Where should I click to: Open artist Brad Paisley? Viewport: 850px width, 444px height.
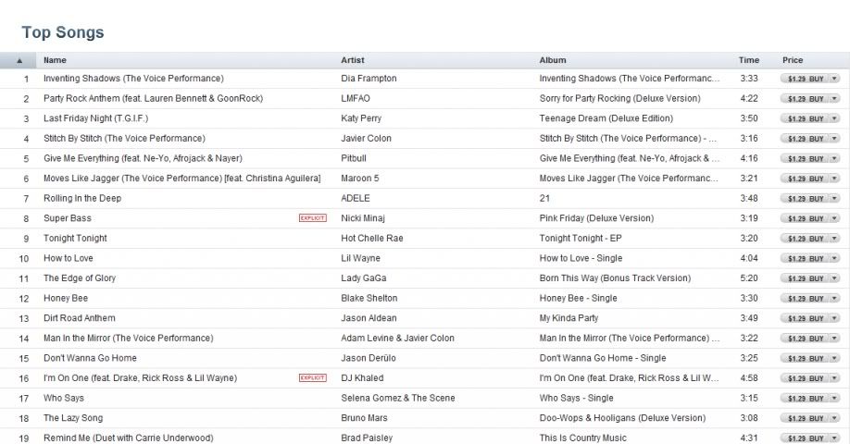tap(367, 438)
